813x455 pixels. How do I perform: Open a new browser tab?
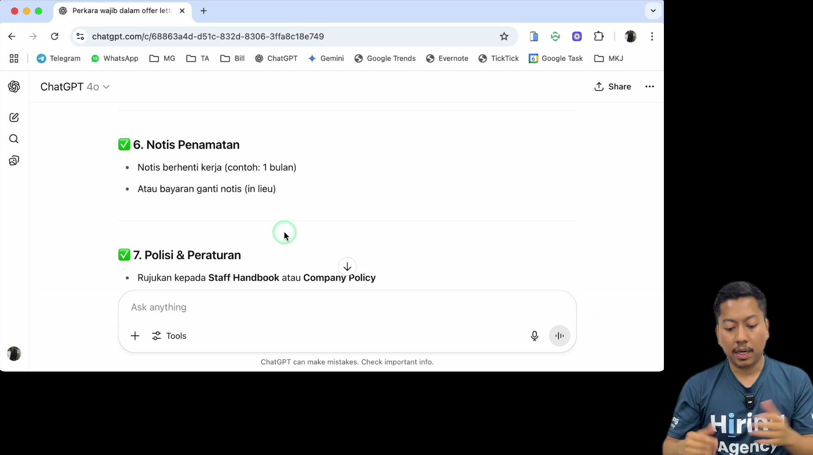(204, 11)
